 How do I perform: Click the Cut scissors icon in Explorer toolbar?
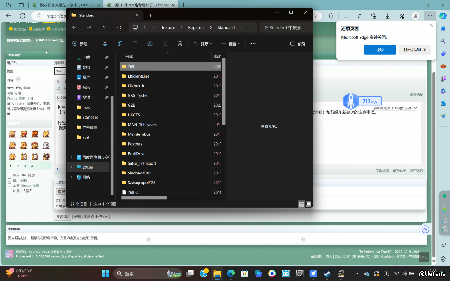(105, 44)
